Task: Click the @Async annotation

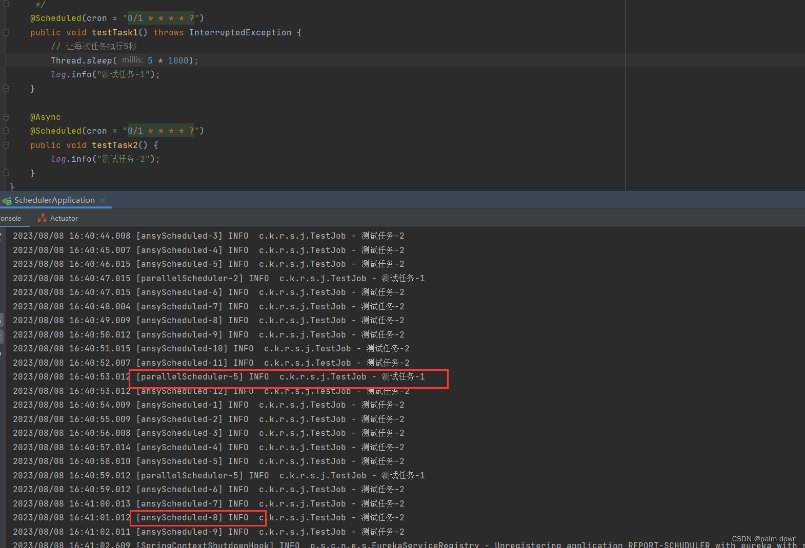Action: pyautogui.click(x=46, y=117)
